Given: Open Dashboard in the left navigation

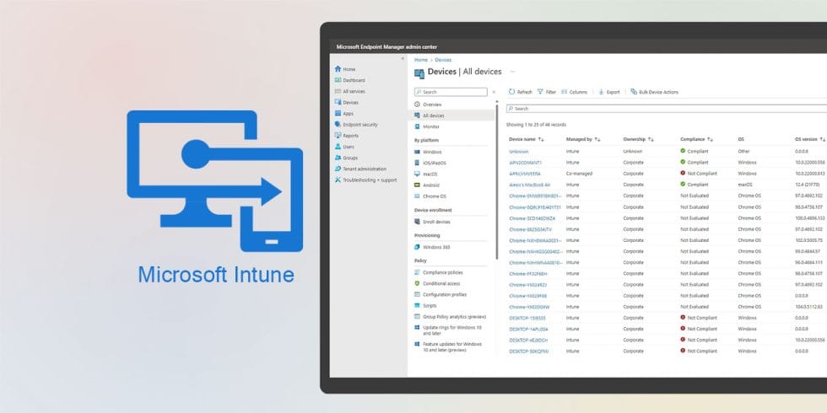Looking at the screenshot, I should coord(350,80).
